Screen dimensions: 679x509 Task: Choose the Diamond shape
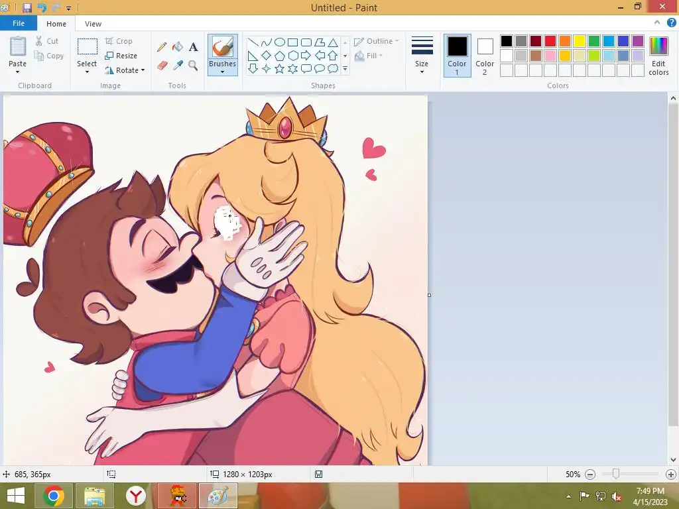267,56
